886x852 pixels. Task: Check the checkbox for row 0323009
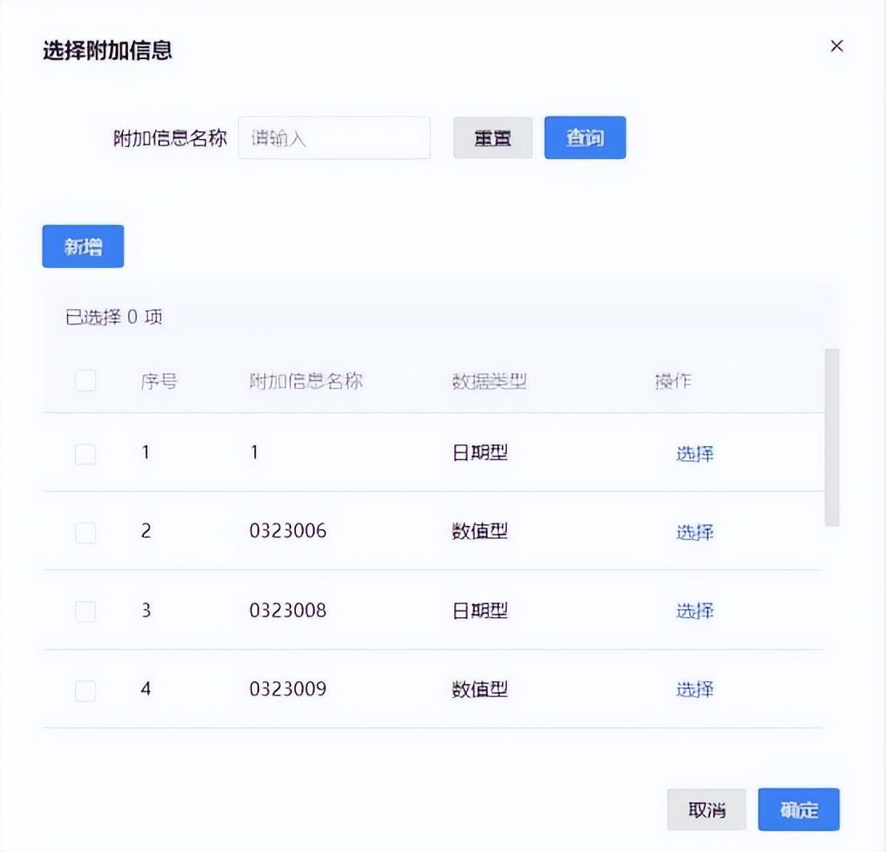pyautogui.click(x=85, y=690)
